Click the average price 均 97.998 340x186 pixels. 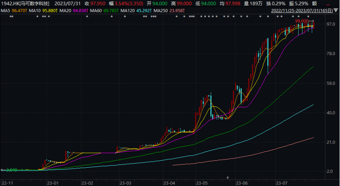point(230,3)
